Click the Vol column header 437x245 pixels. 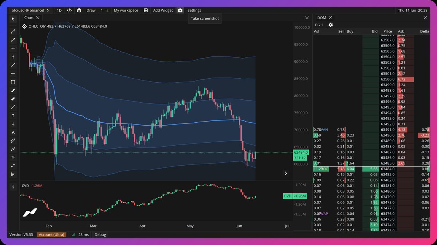[x=316, y=32]
